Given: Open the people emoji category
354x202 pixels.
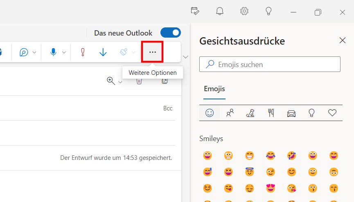Looking at the screenshot, I should tap(230, 113).
